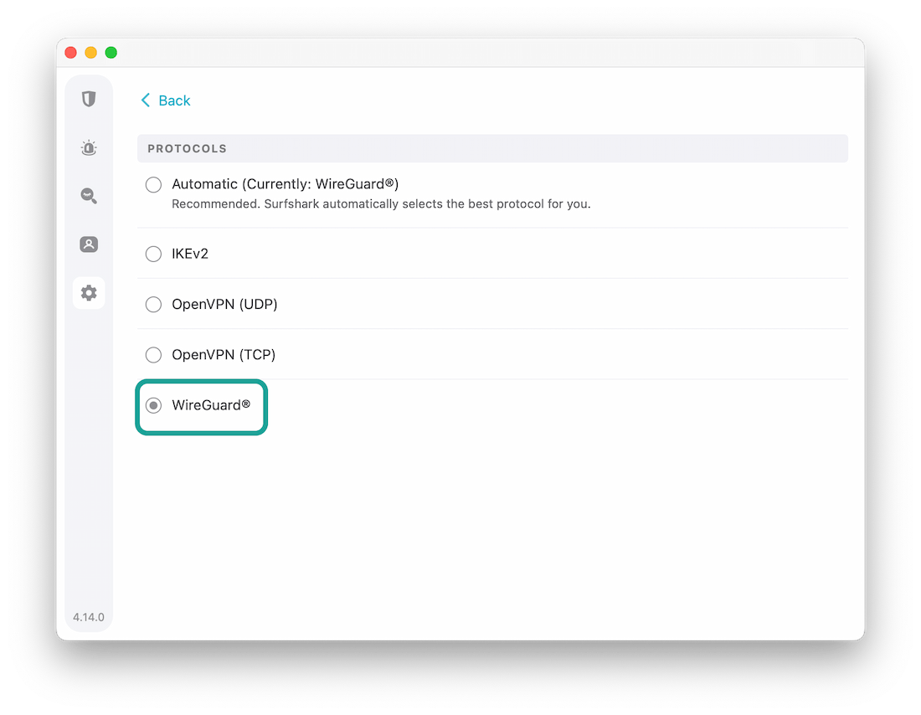Image resolution: width=921 pixels, height=715 pixels.
Task: Click the 'OpenVPN (UDP)' label text
Action: [224, 304]
